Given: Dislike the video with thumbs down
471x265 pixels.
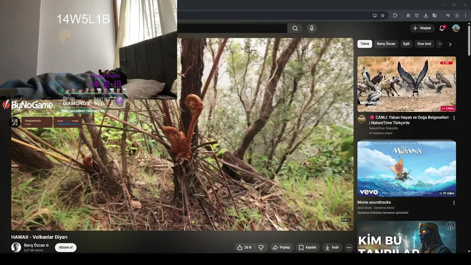Looking at the screenshot, I should coord(261,247).
